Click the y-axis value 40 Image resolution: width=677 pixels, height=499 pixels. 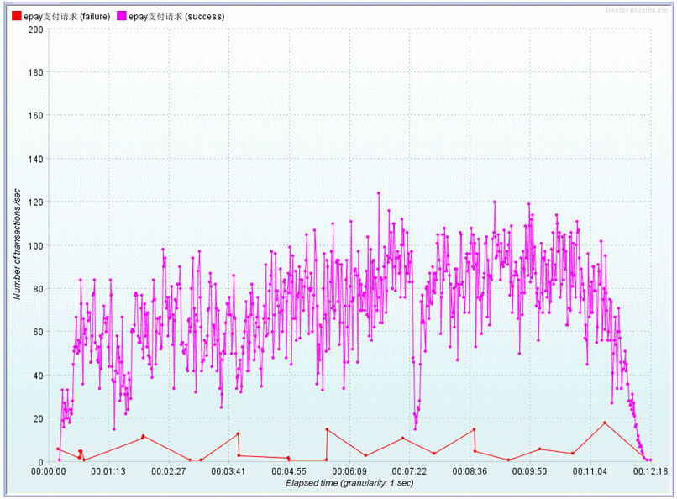pos(38,376)
